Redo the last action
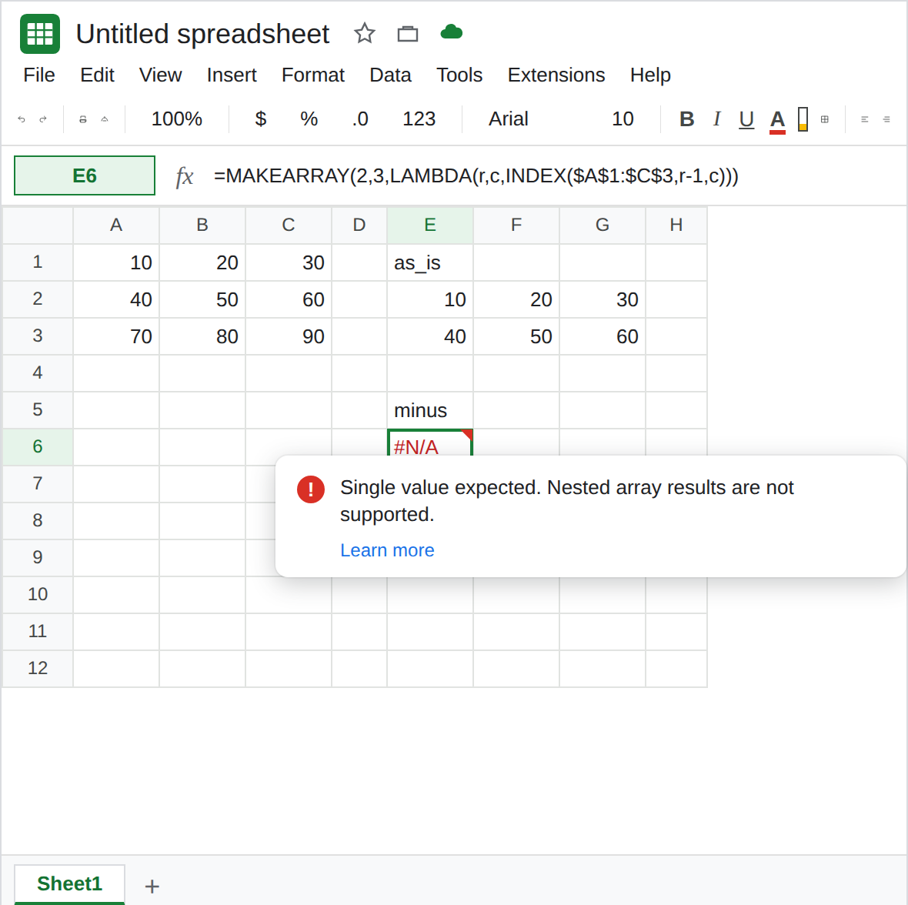Image resolution: width=908 pixels, height=905 pixels. [x=43, y=119]
